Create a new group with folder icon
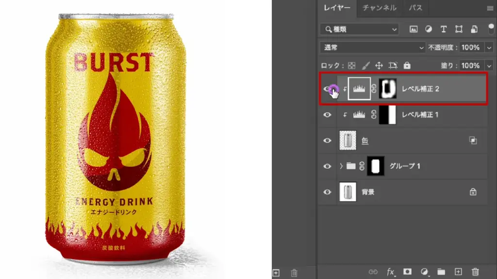497x279 pixels. [x=441, y=272]
